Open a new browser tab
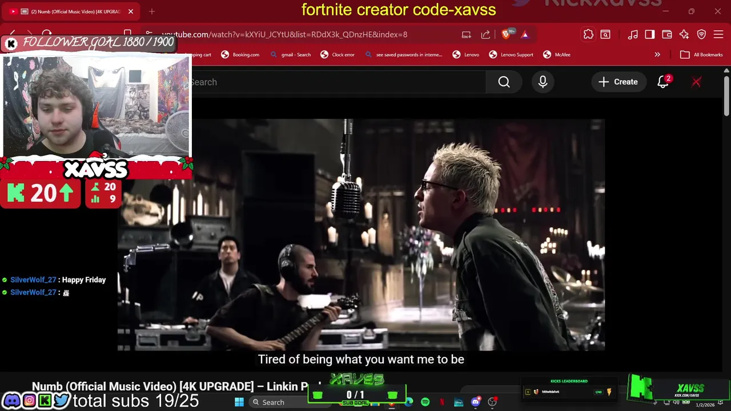The width and height of the screenshot is (731, 411). coord(152,11)
